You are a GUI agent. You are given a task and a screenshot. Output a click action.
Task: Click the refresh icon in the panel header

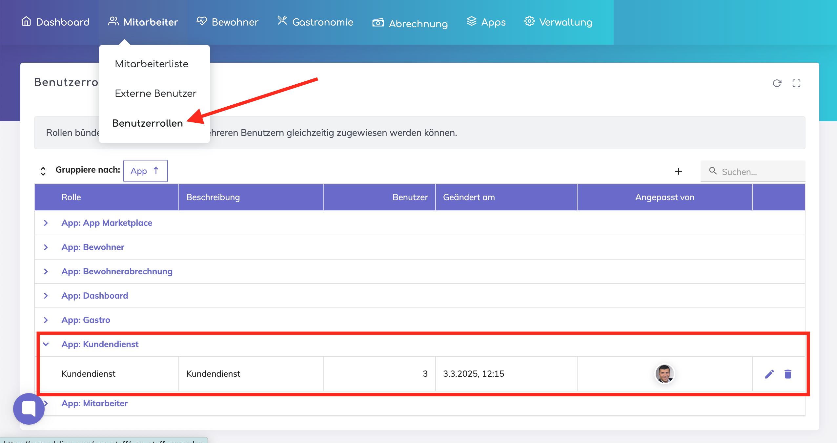(777, 83)
